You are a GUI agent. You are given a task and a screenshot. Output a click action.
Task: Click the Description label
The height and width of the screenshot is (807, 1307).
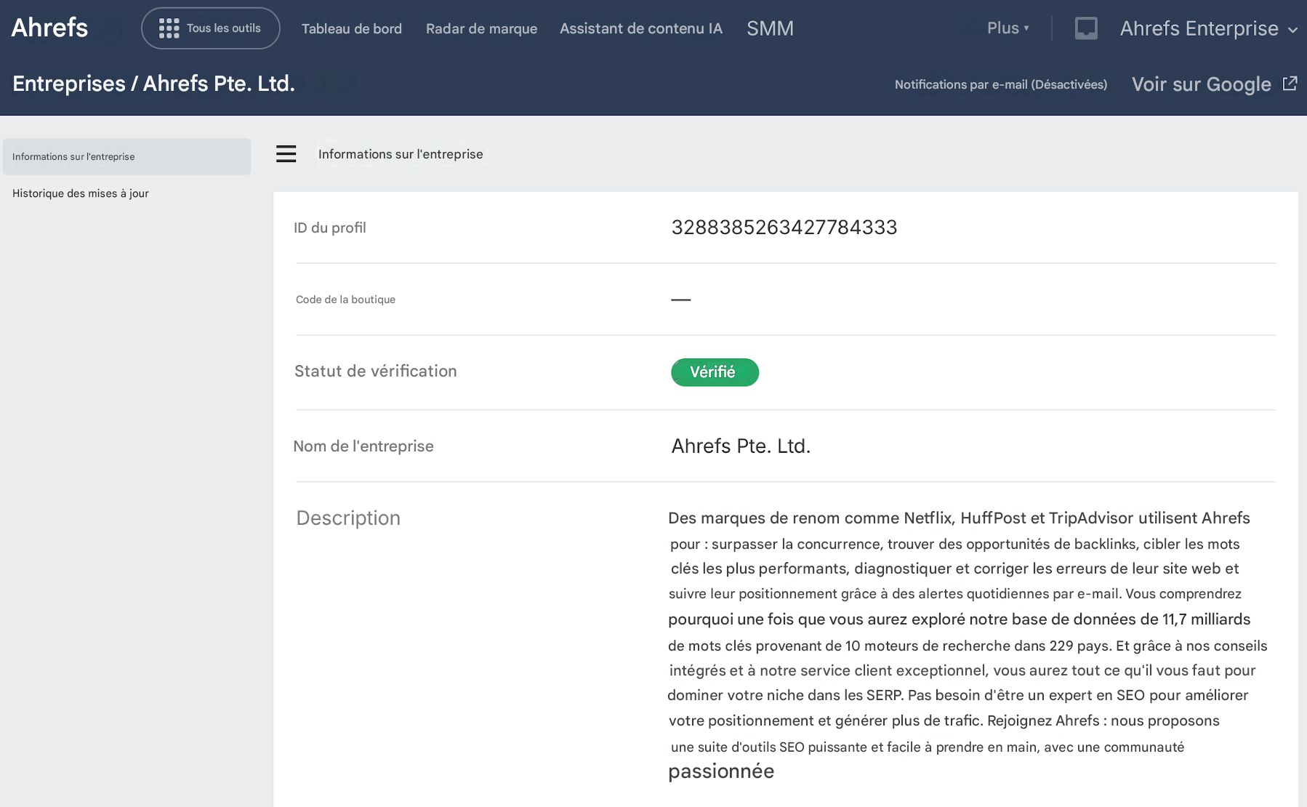pyautogui.click(x=348, y=518)
